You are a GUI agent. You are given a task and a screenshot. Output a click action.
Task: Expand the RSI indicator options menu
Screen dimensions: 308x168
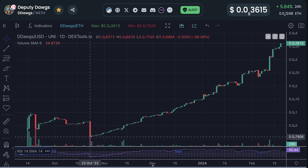[x=47, y=151]
